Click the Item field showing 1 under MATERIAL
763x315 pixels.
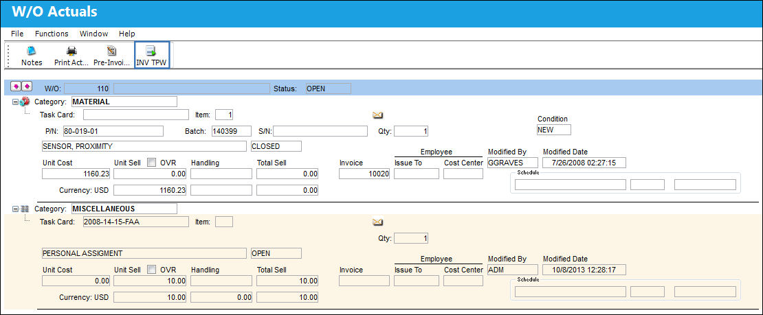(x=224, y=115)
